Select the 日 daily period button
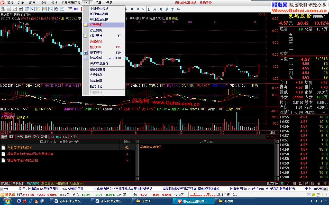This screenshot has height=205, width=329. [x=149, y=9]
